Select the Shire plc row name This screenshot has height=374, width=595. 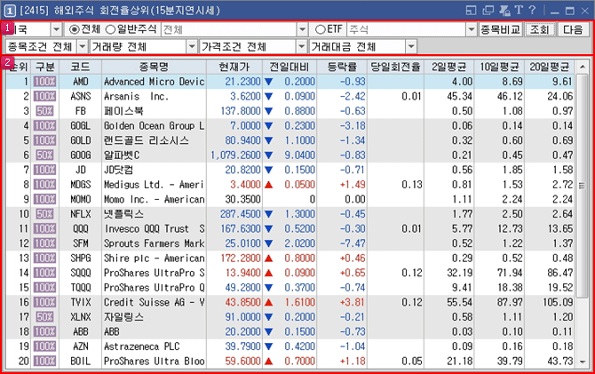154,259
